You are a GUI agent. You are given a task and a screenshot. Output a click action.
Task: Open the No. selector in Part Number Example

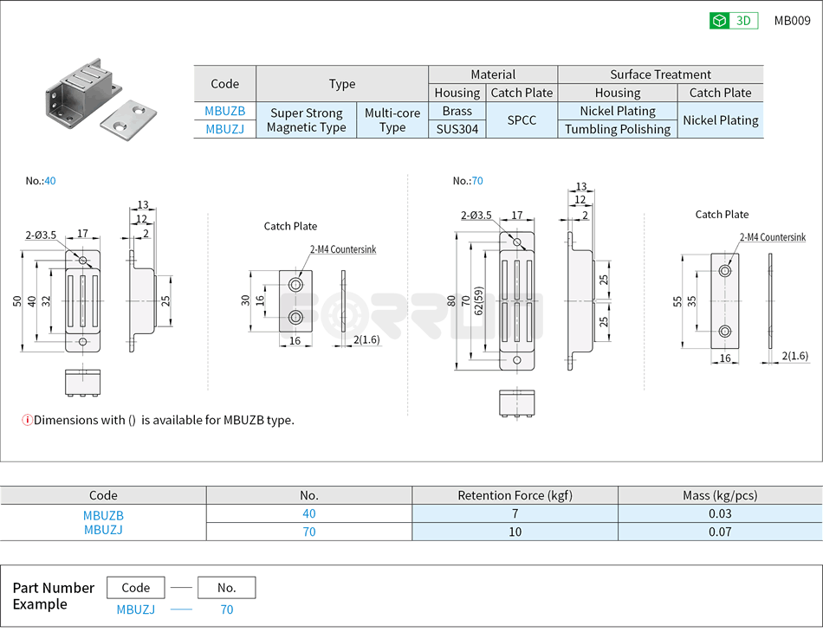[x=226, y=587]
